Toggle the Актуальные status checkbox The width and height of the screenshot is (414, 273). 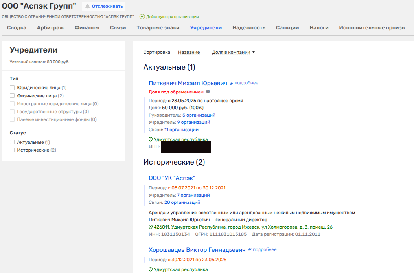12,142
